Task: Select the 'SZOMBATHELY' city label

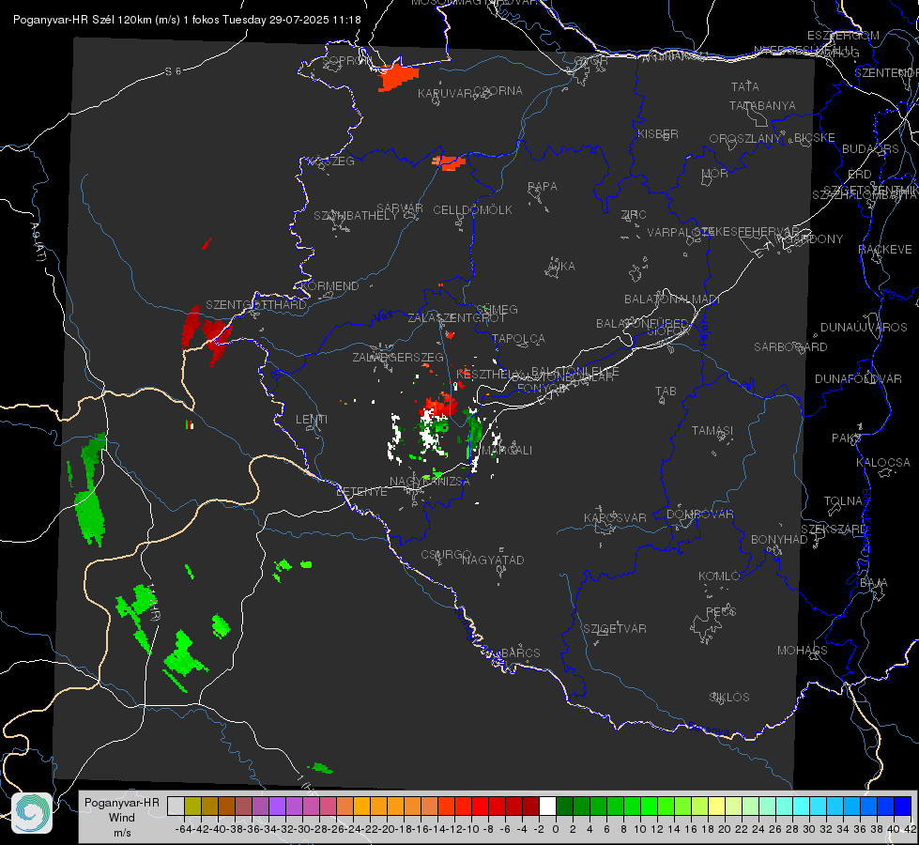Action: tap(356, 216)
